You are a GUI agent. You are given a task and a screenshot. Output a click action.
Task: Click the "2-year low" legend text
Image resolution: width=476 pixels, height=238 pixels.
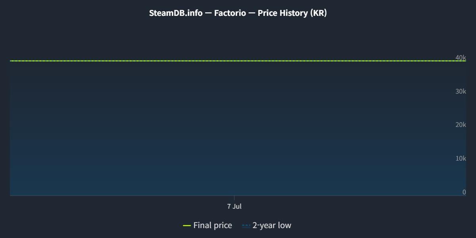(x=272, y=226)
